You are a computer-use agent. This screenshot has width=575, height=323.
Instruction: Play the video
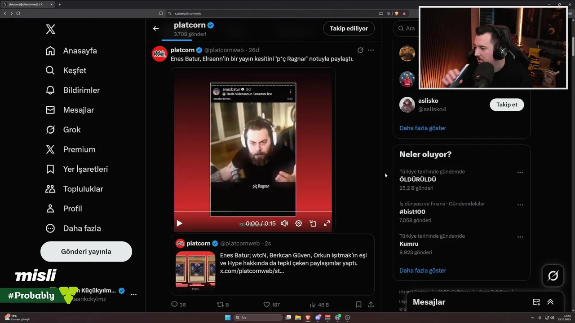tap(179, 223)
